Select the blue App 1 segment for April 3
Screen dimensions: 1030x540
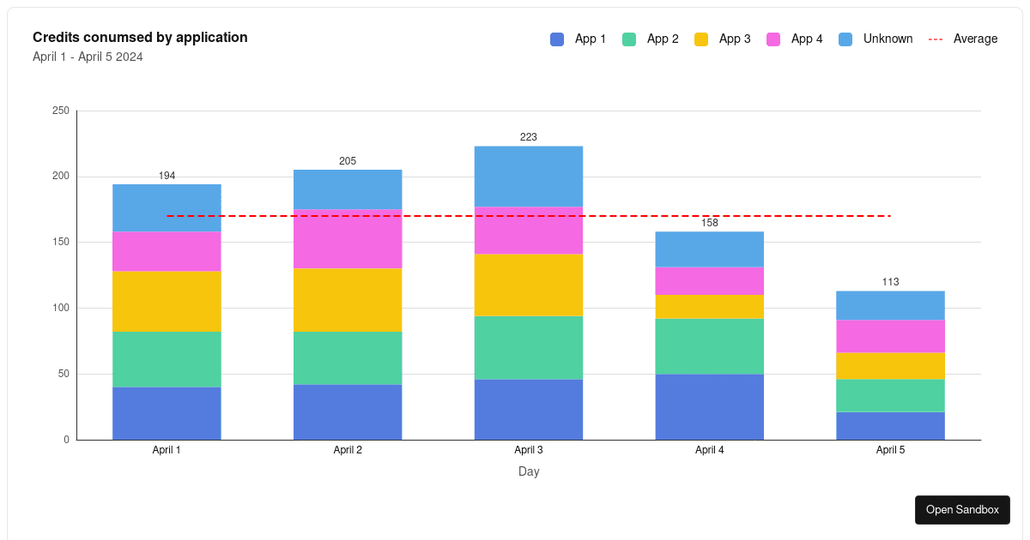pos(529,407)
